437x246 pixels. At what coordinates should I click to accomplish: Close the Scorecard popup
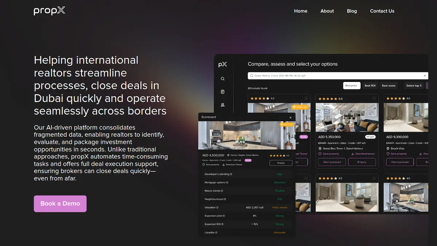click(290, 117)
